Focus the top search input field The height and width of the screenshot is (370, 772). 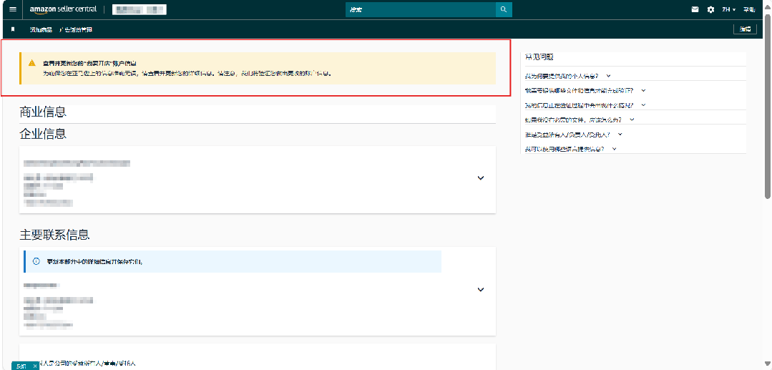(421, 9)
